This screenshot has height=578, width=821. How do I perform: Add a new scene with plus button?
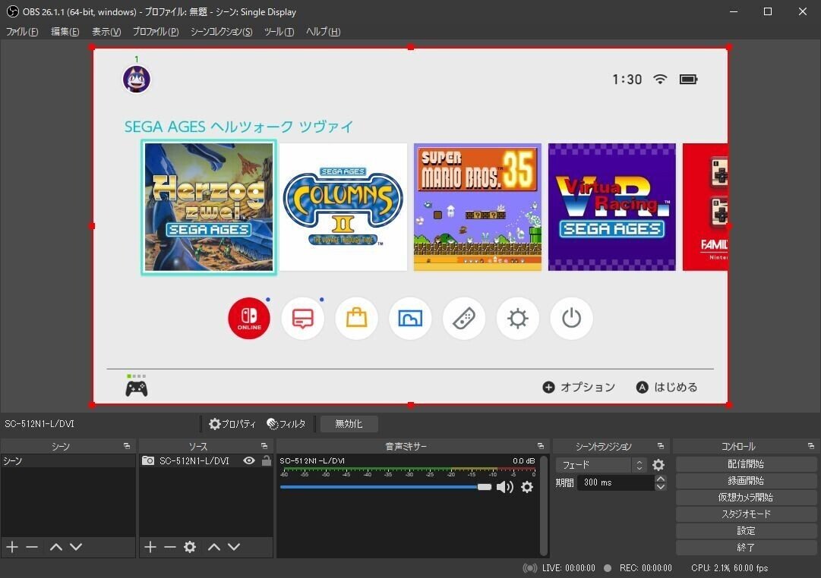pyautogui.click(x=12, y=547)
